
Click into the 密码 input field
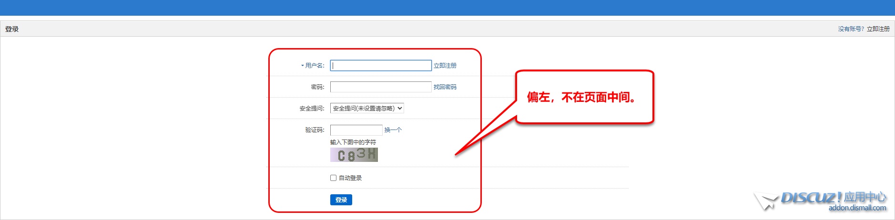point(381,87)
